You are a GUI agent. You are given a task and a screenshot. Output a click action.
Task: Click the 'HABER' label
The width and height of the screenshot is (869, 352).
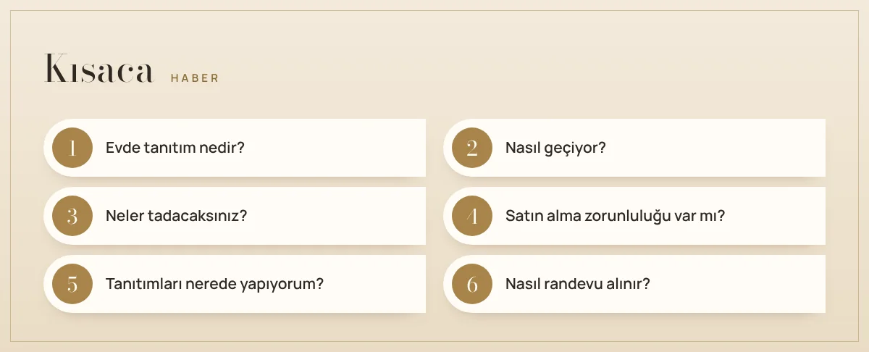[x=195, y=78]
